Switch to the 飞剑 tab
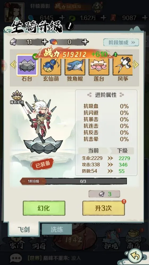This screenshot has width=149, height=265. (24, 229)
